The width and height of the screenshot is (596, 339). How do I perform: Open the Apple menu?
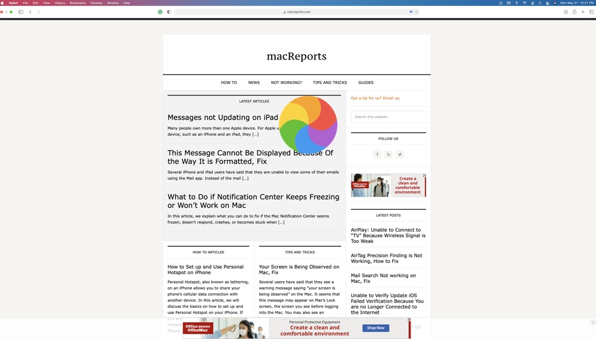pos(2,3)
